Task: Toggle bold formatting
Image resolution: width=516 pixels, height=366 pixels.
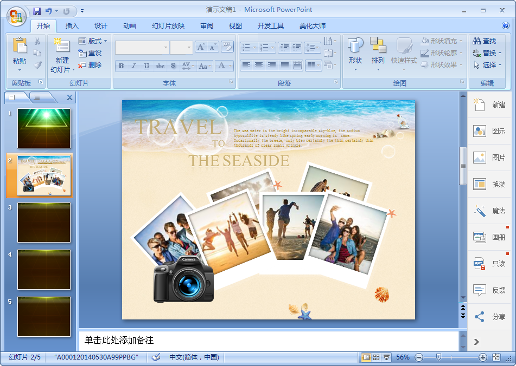Action: [121, 66]
